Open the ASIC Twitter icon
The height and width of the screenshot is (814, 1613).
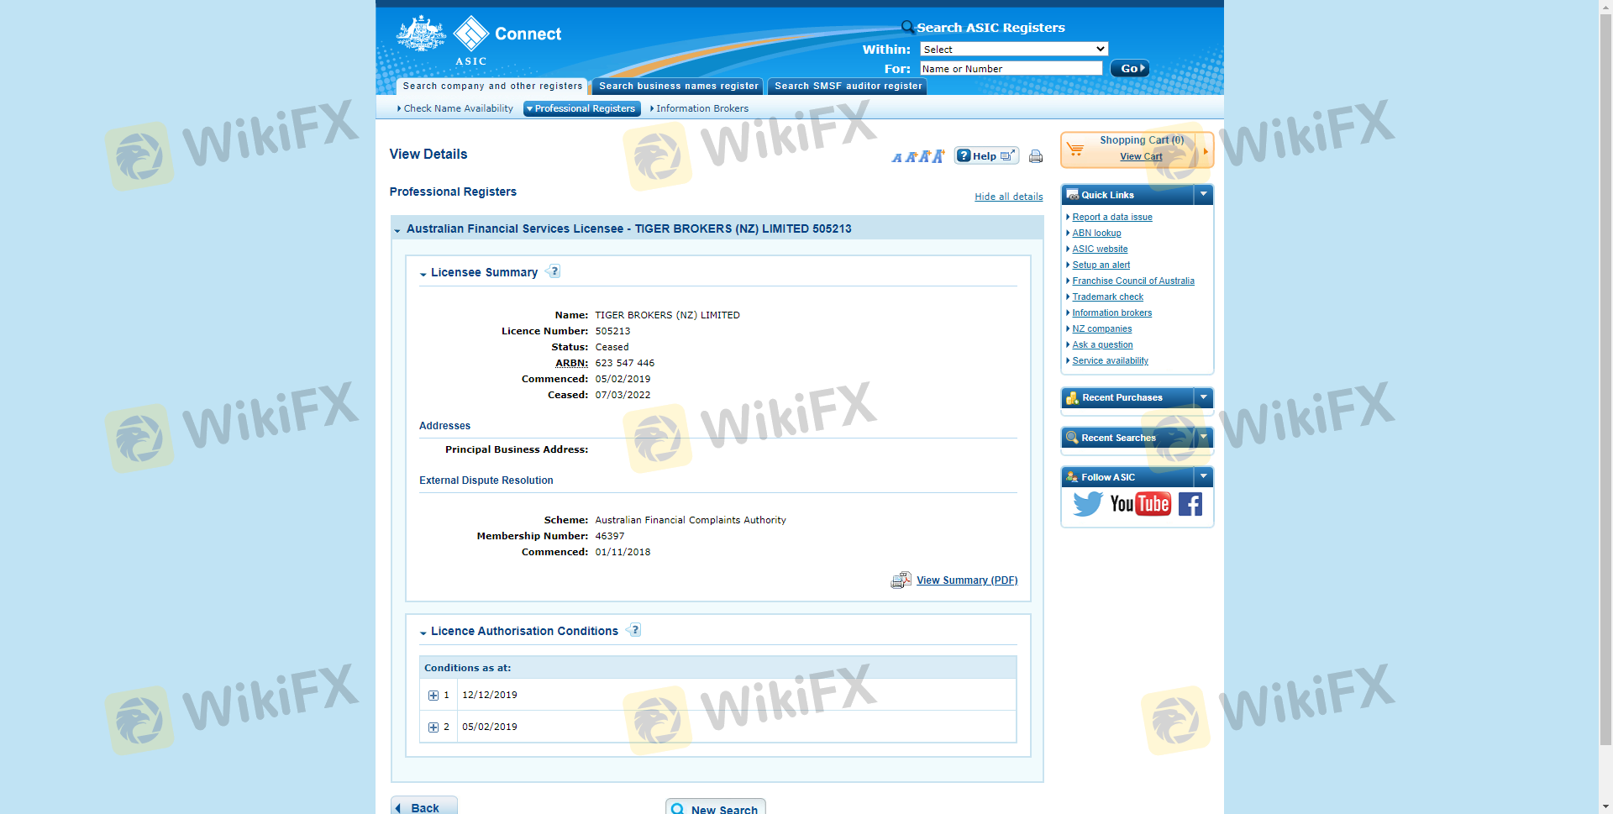(x=1088, y=504)
